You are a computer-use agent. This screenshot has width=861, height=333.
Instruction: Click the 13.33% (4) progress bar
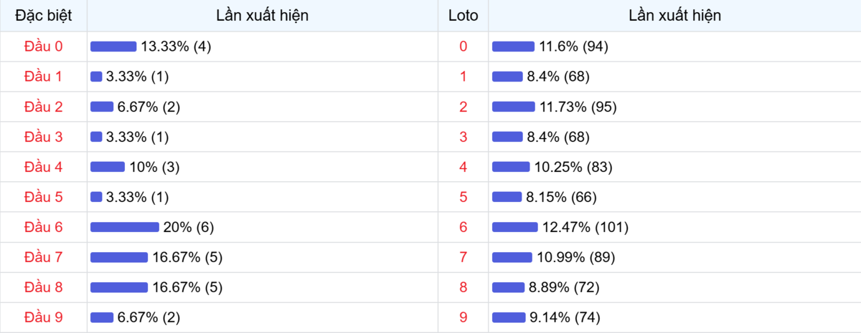(x=113, y=47)
